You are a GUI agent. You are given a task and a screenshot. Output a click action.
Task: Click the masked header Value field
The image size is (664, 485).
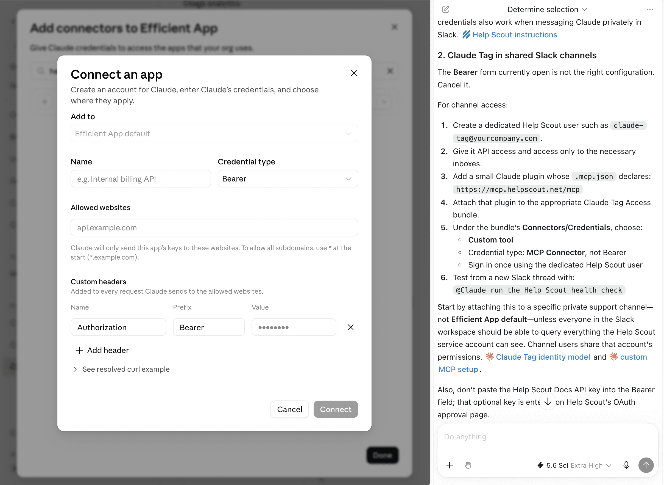[x=294, y=327]
